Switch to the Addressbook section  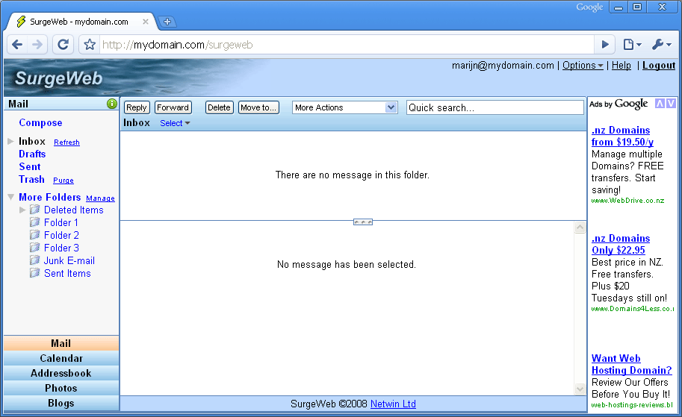tap(61, 373)
